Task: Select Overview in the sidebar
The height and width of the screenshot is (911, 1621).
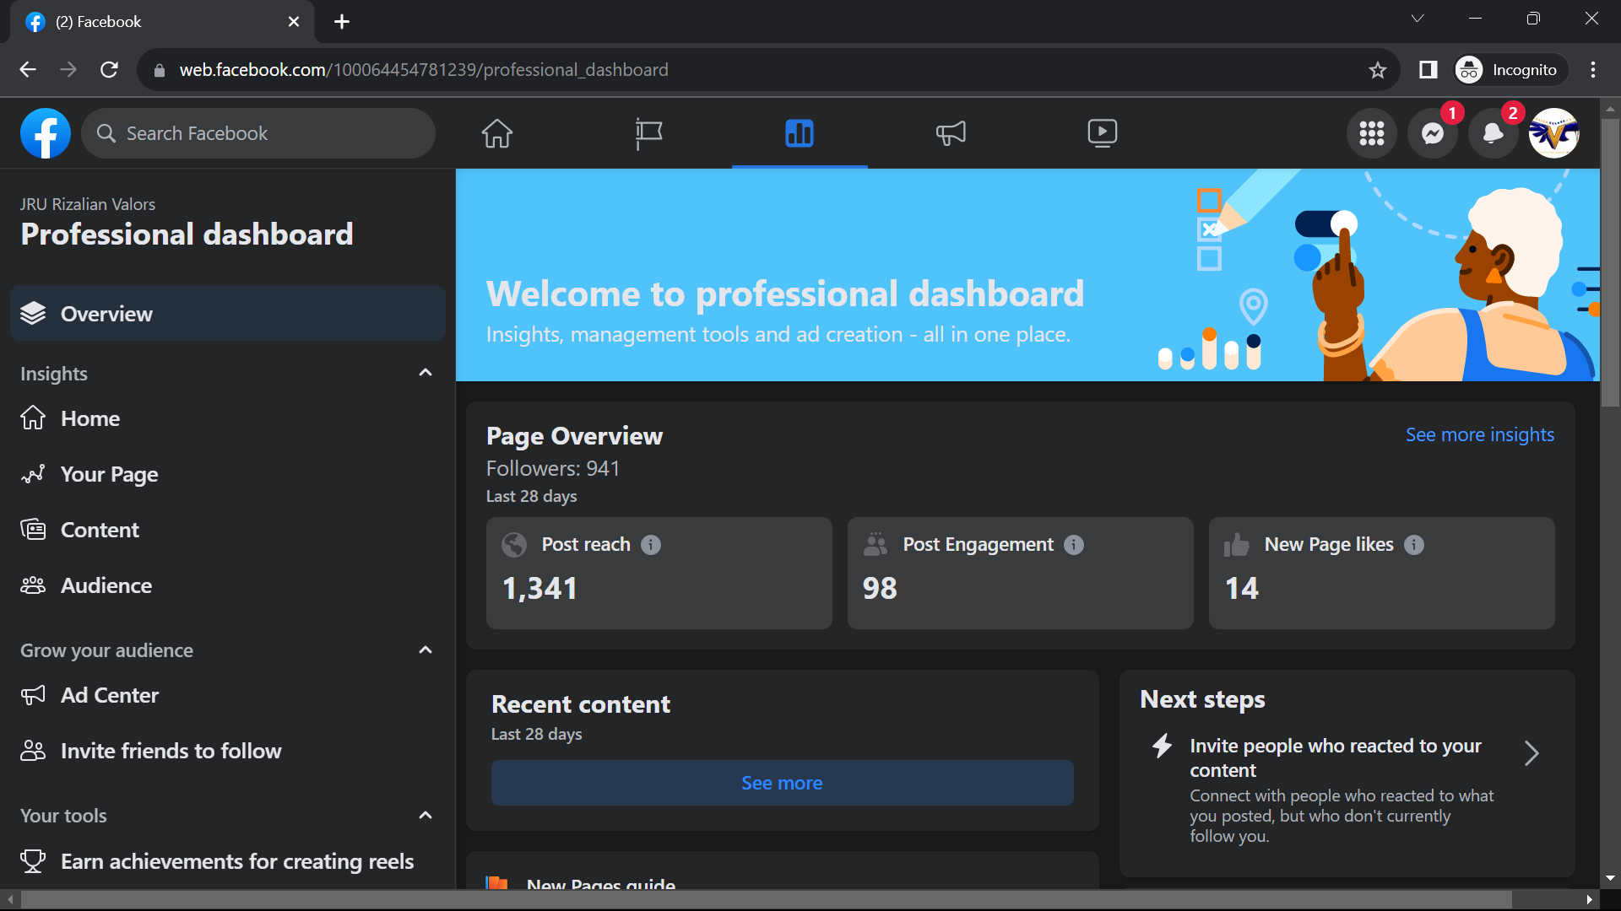Action: tap(228, 314)
